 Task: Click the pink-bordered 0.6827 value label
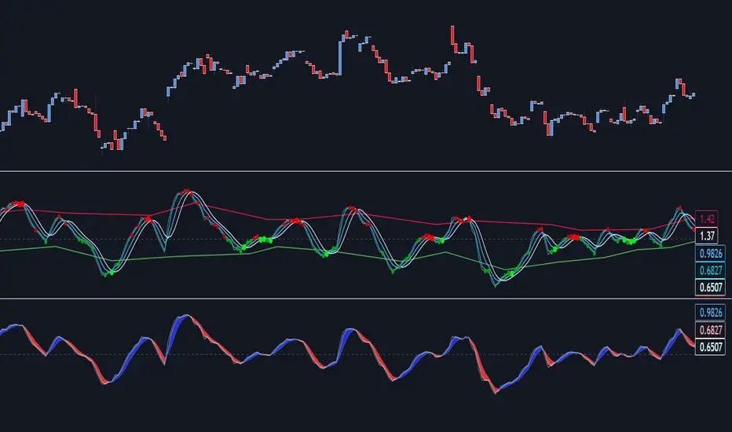[x=710, y=330]
